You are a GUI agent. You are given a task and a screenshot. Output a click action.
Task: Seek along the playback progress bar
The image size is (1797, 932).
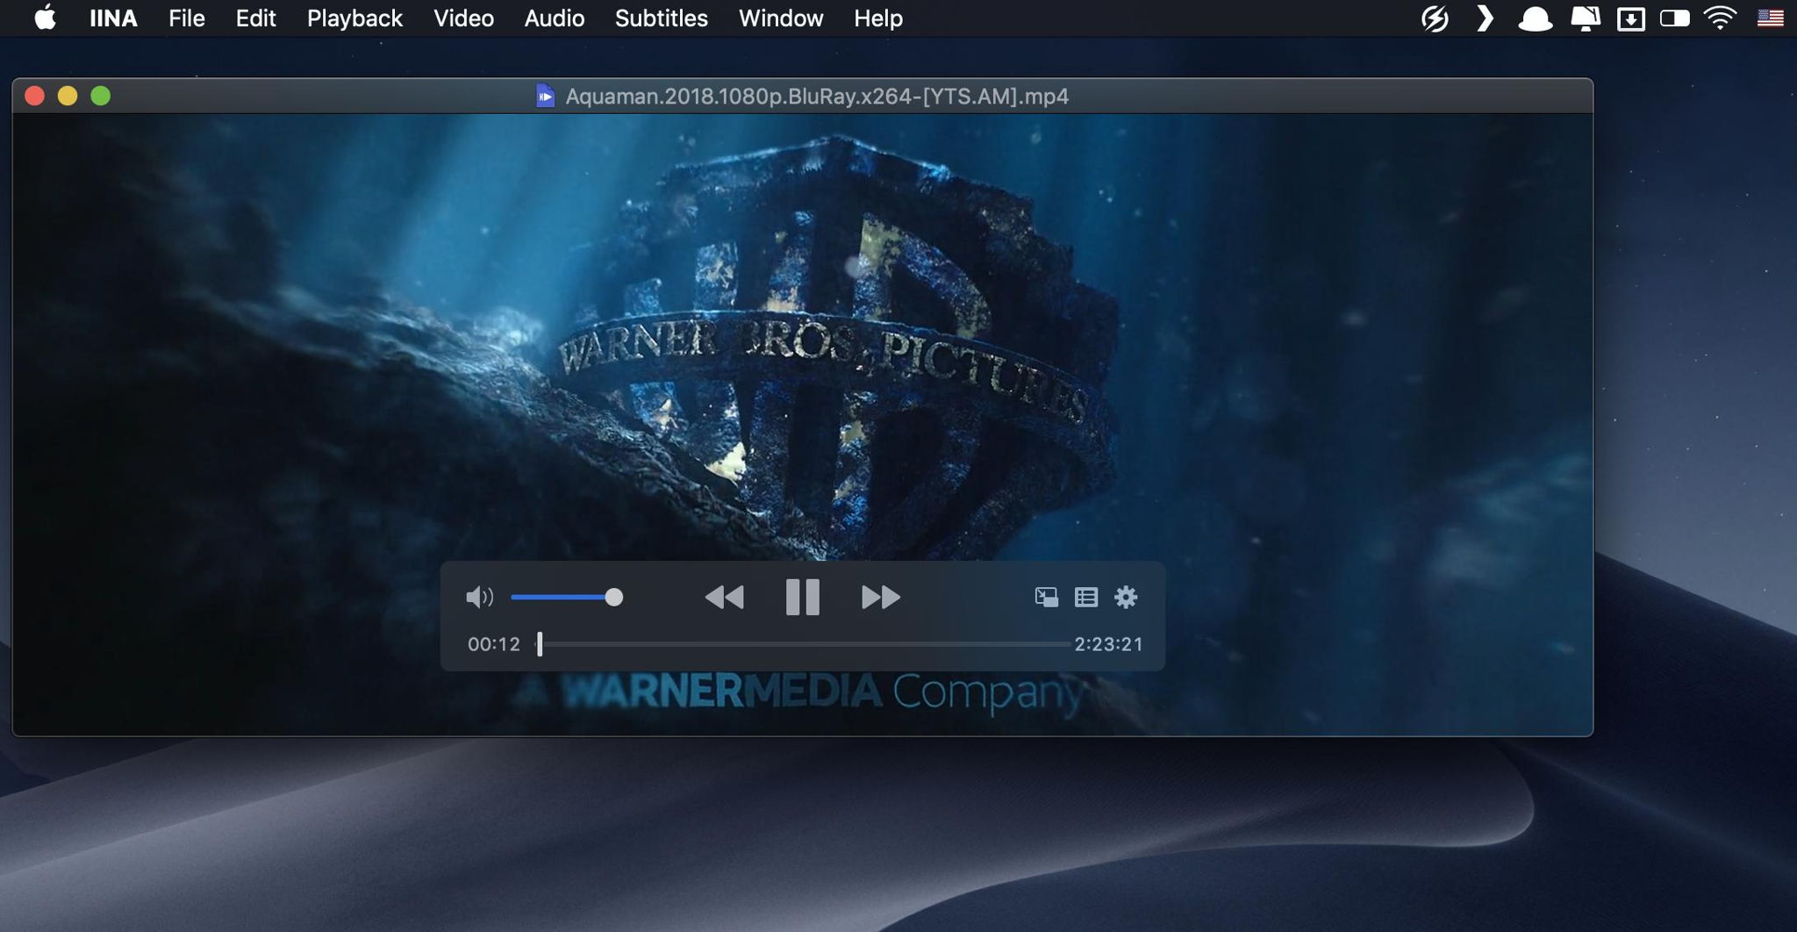804,644
